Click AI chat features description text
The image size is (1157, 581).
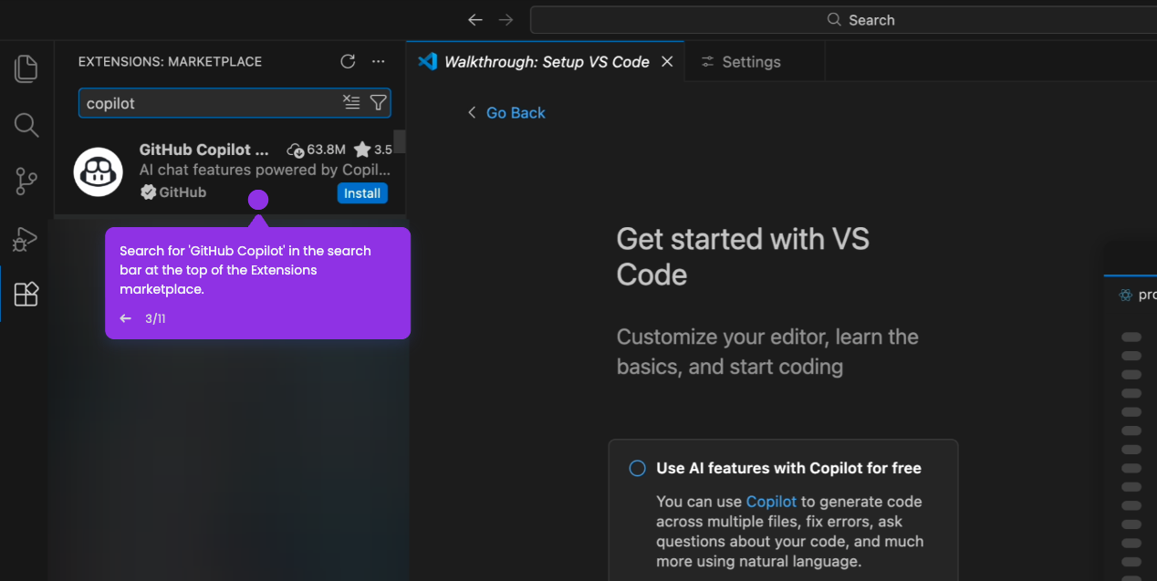pos(265,171)
